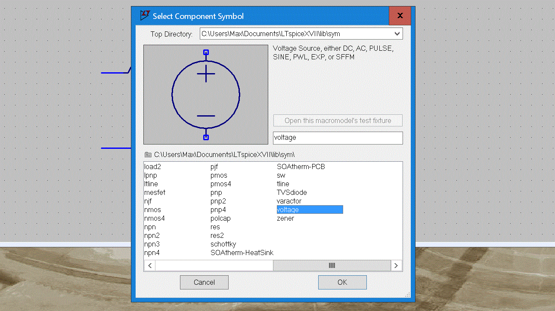Pick polcap in the component list

tap(220, 218)
